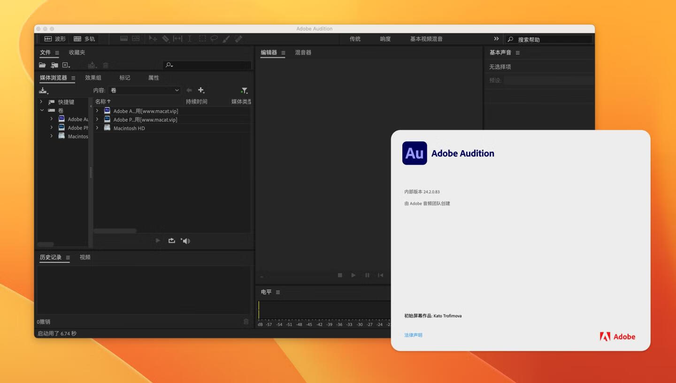Click the 持续时间 column header
The image size is (676, 383).
(x=196, y=101)
